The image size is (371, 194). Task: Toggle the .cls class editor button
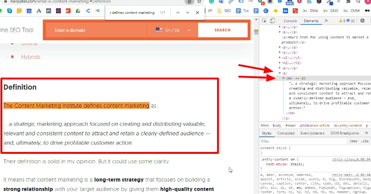pos(365,141)
